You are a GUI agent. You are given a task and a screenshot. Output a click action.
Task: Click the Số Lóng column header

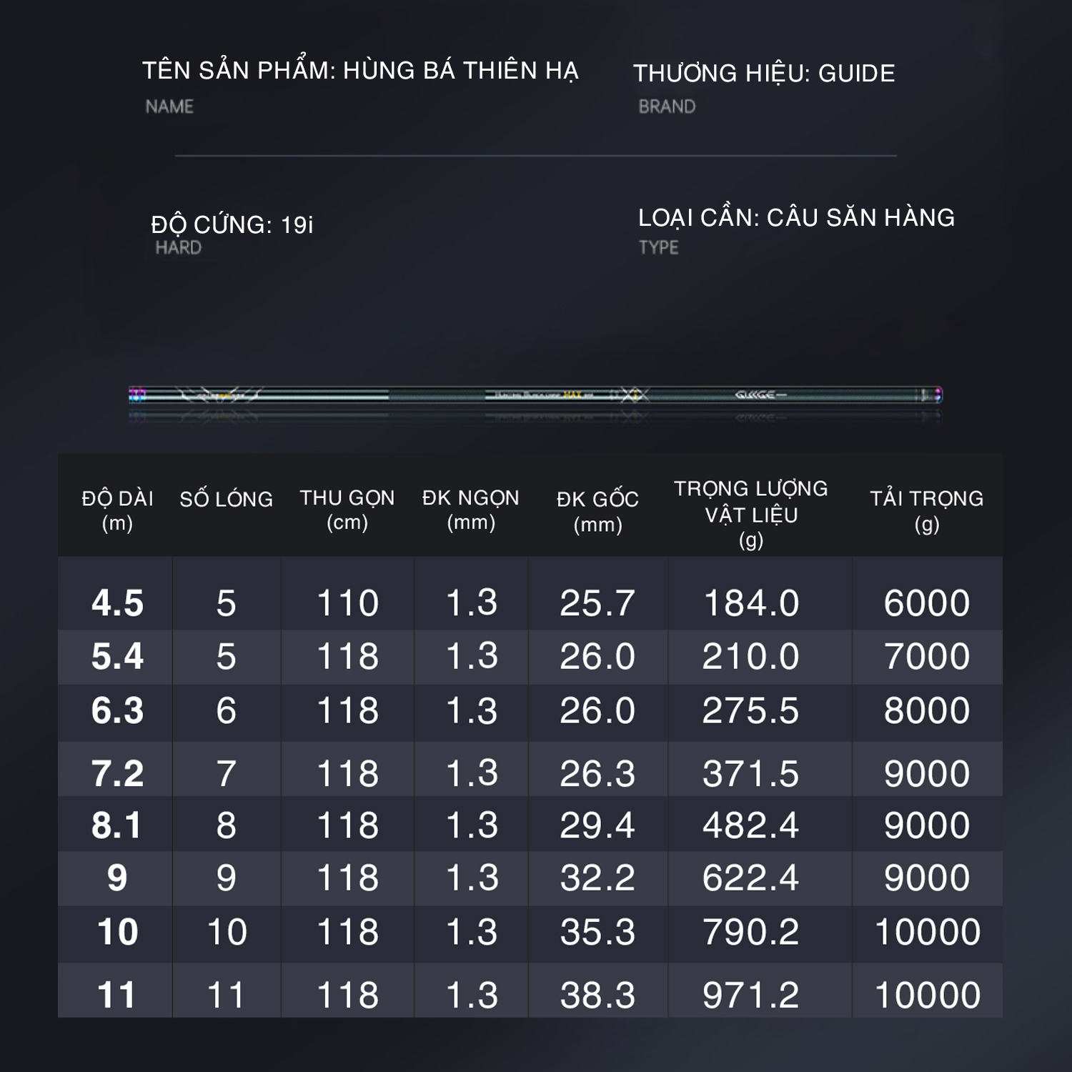[x=226, y=499]
